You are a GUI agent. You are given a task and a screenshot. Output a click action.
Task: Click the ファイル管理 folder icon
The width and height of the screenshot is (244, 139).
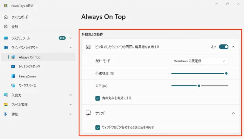(6, 105)
